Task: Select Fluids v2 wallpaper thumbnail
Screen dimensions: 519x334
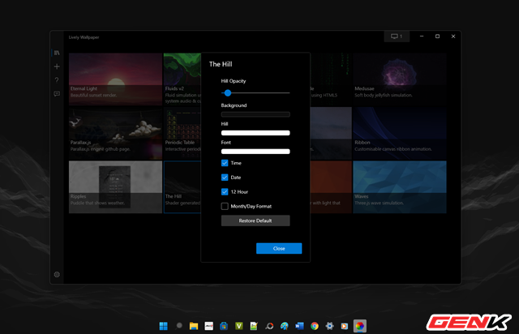Action: point(182,79)
